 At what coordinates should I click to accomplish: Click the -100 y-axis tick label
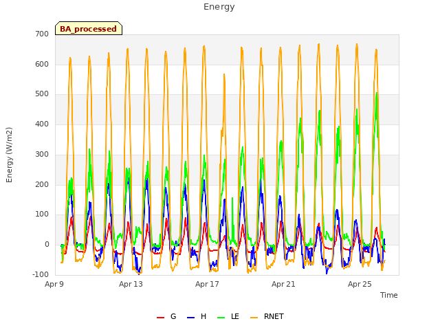[x=41, y=274]
